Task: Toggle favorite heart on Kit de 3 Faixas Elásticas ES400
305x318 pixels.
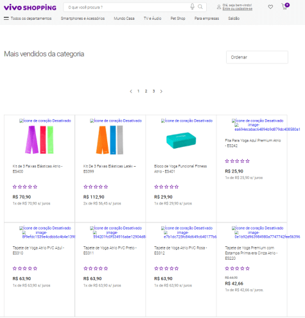Action: [45, 121]
